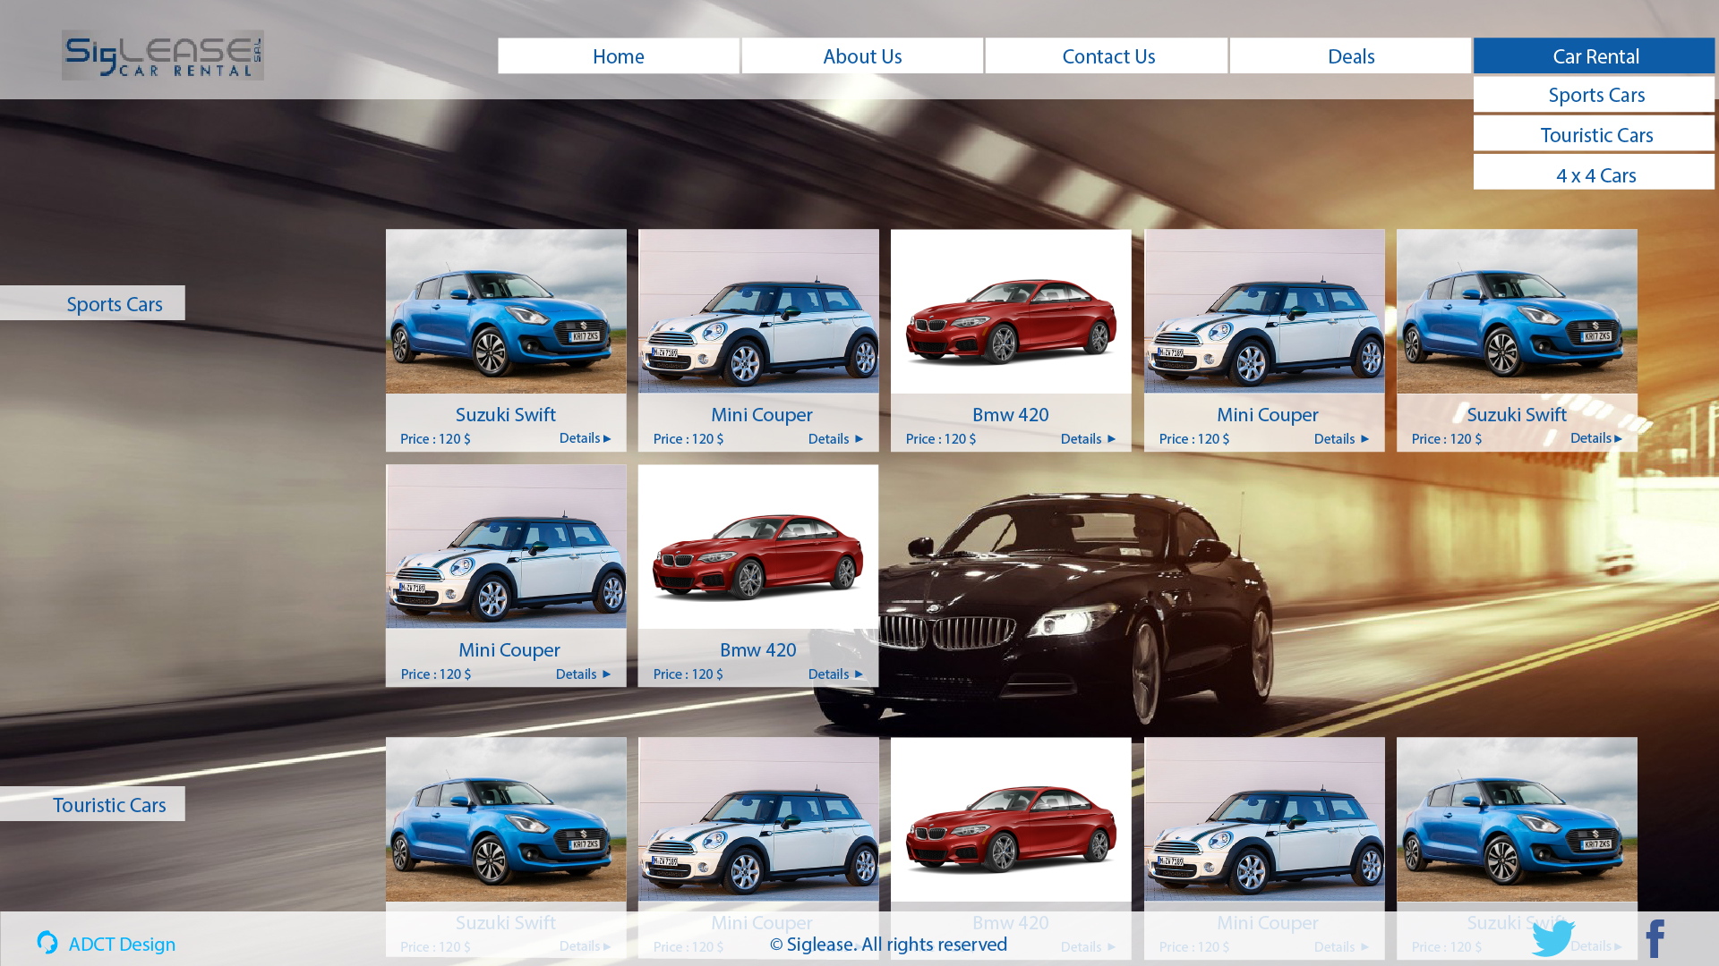Open the About Us page

(x=862, y=56)
